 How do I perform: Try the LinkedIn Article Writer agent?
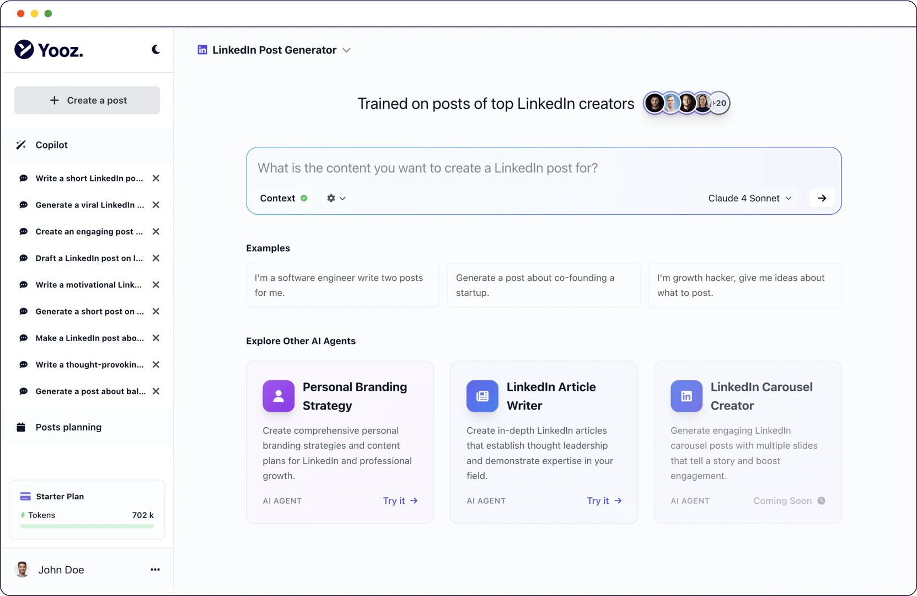tap(604, 501)
